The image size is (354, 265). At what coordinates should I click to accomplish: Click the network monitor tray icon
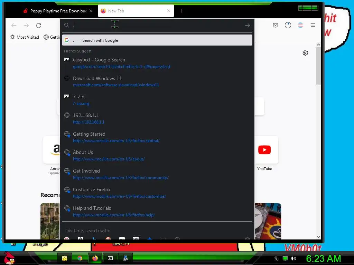285,258
